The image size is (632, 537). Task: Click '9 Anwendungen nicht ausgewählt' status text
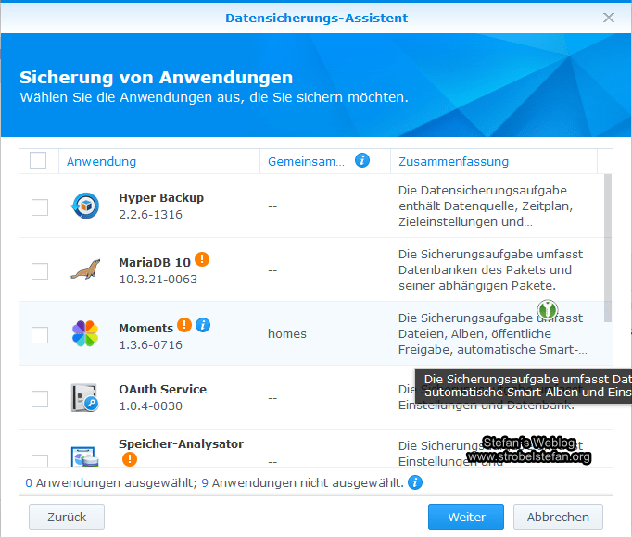[302, 482]
